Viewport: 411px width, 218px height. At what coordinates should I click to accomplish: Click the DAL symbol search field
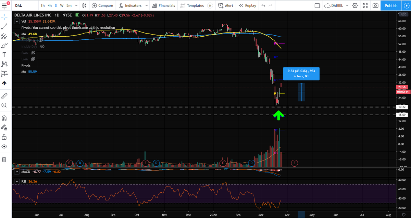pyautogui.click(x=25, y=5)
